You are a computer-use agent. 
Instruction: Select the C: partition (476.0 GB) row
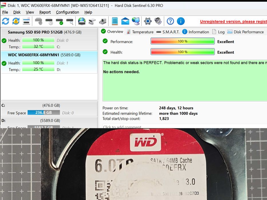click(x=49, y=109)
